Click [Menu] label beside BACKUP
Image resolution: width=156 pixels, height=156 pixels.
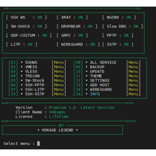click(x=133, y=67)
